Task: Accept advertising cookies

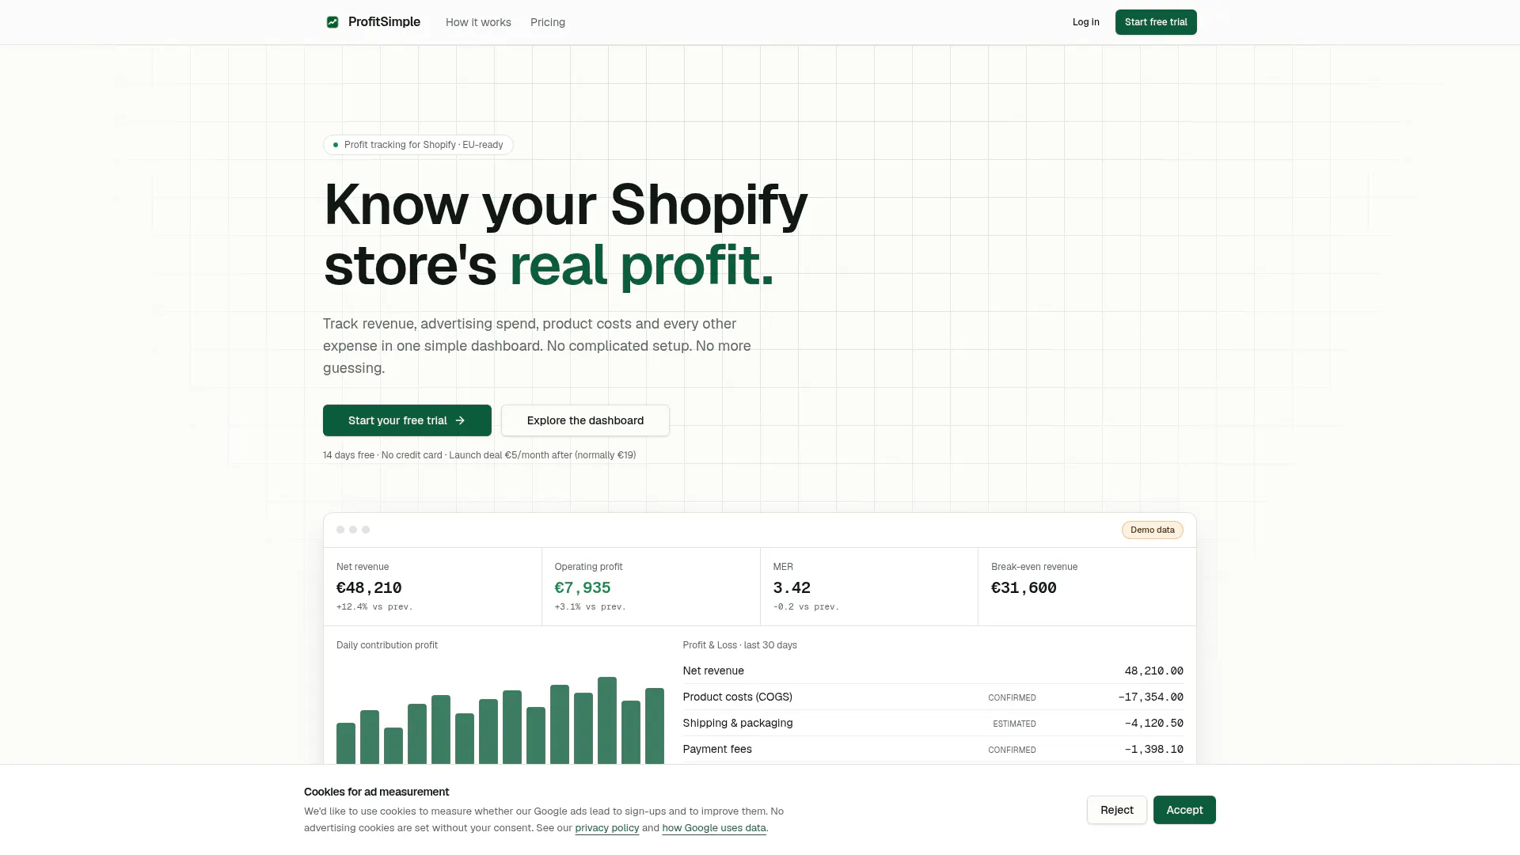Action: pyautogui.click(x=1184, y=810)
